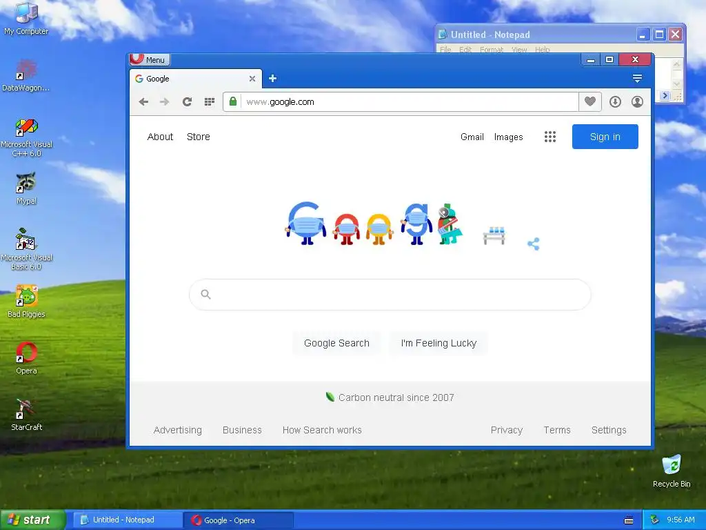Open the Settings footer link
The image size is (706, 530).
[609, 430]
